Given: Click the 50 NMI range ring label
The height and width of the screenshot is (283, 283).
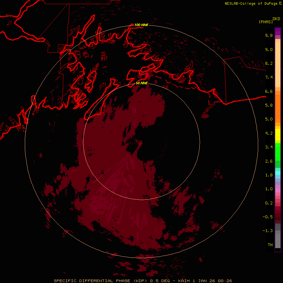Looking at the screenshot, I should pyautogui.click(x=141, y=83).
